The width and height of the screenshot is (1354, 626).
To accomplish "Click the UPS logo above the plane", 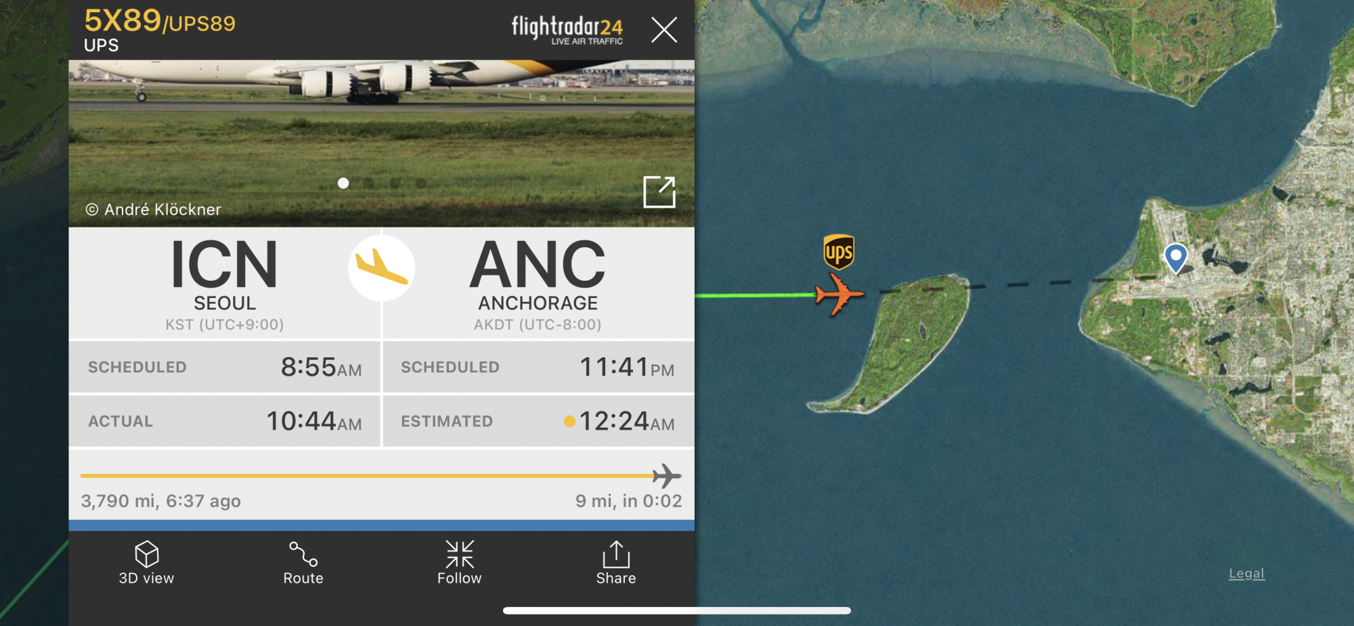I will (x=839, y=252).
